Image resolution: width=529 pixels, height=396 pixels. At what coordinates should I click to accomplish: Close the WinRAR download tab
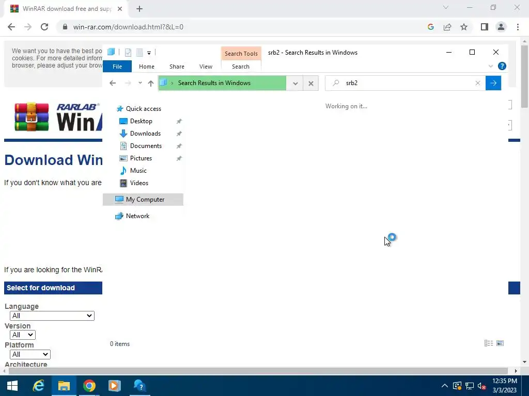(x=120, y=9)
